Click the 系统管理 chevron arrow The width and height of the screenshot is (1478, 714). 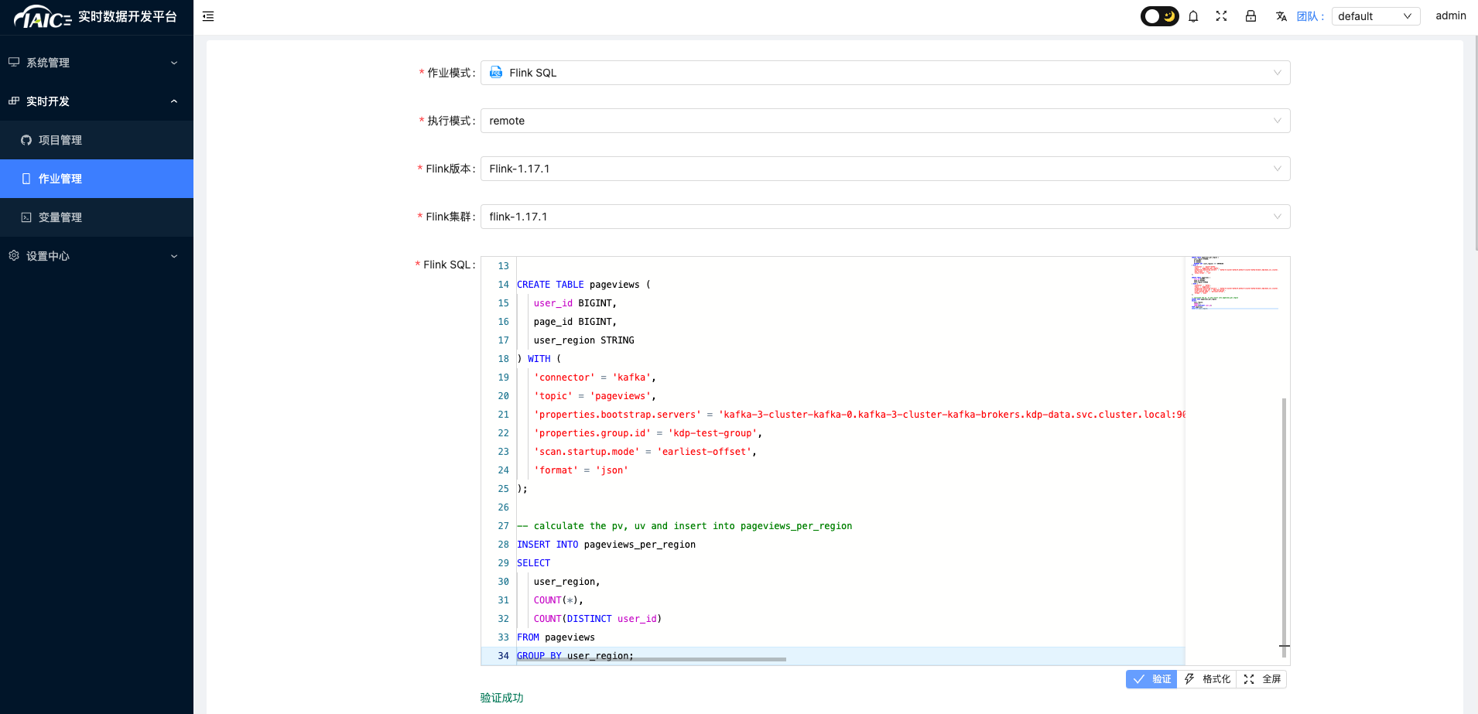tap(174, 63)
